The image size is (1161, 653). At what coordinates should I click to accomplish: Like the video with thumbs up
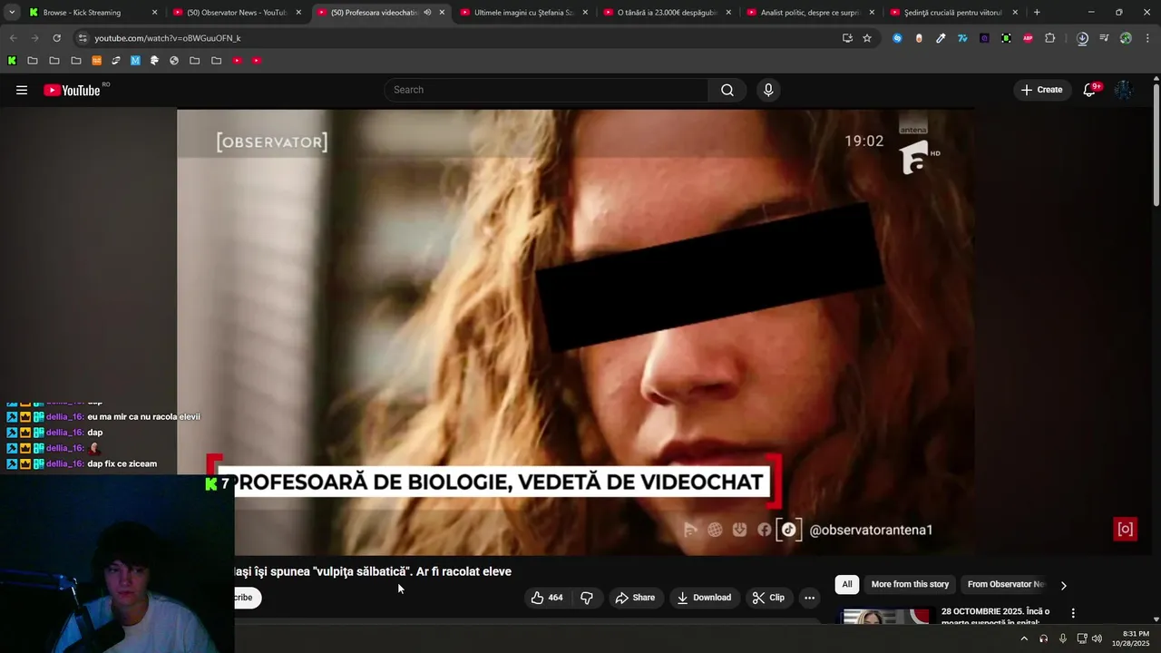click(546, 598)
